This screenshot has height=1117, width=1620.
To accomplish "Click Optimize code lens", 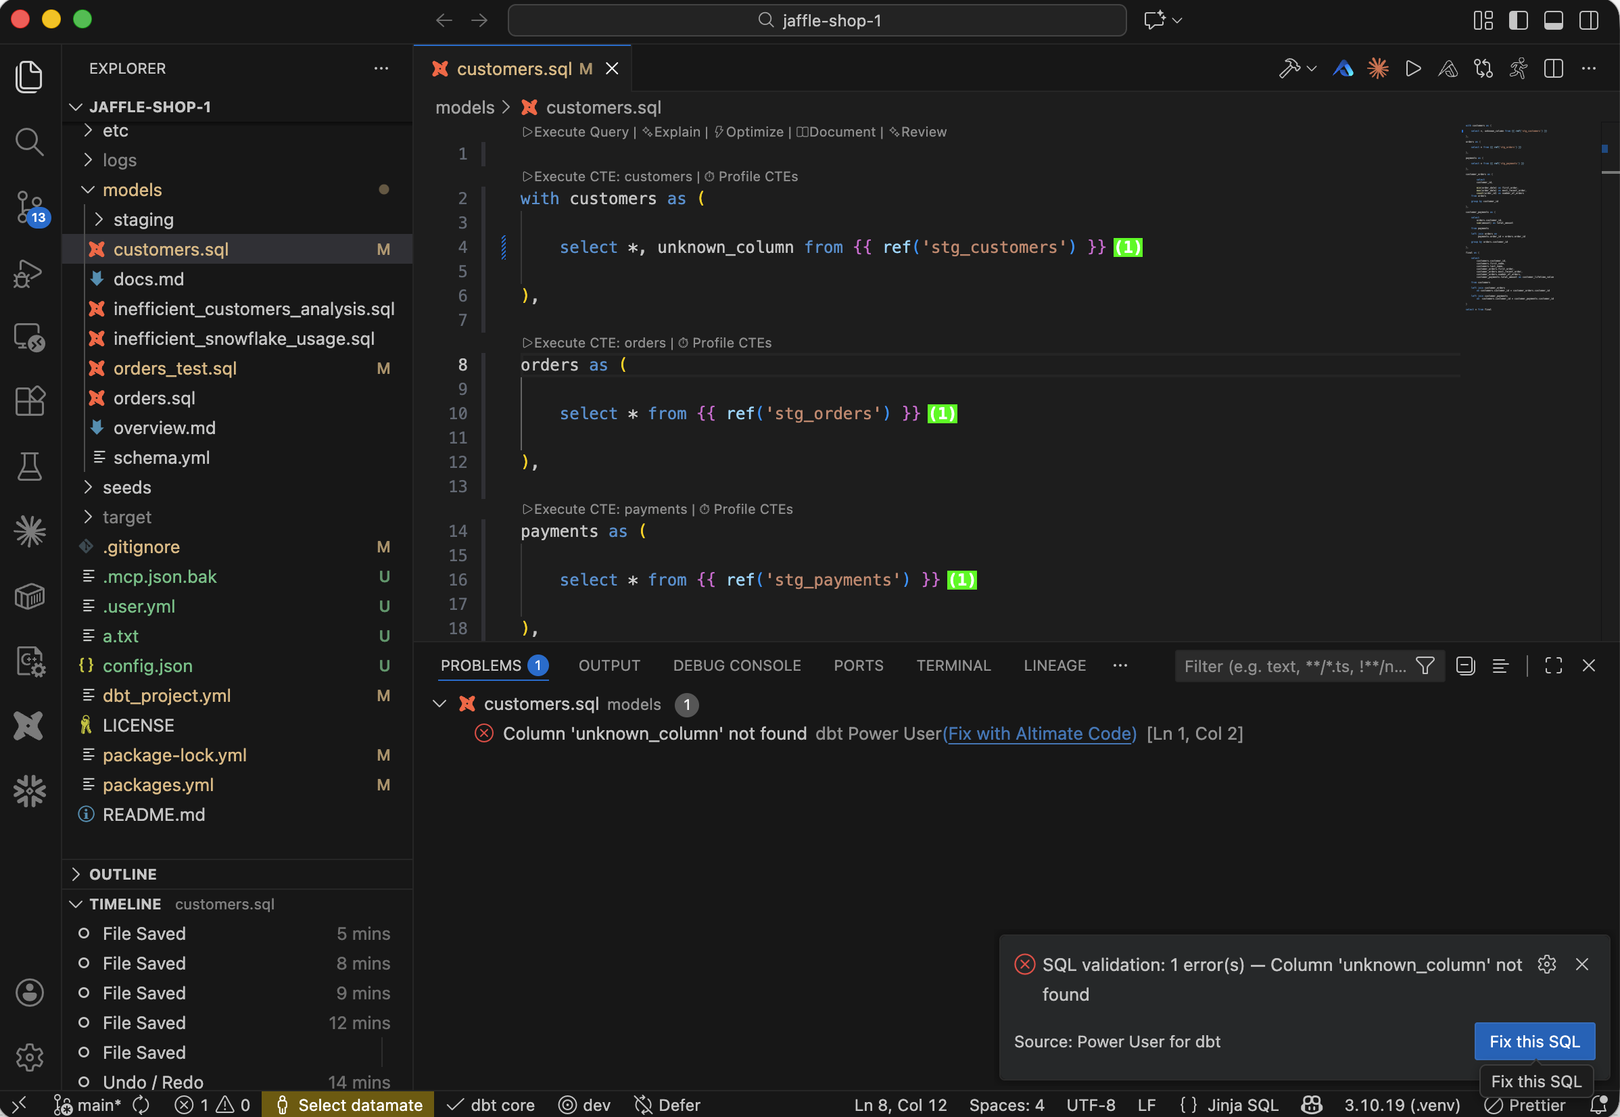I will point(748,132).
